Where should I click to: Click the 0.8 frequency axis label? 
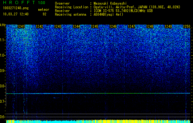pyautogui.click(x=3, y=86)
